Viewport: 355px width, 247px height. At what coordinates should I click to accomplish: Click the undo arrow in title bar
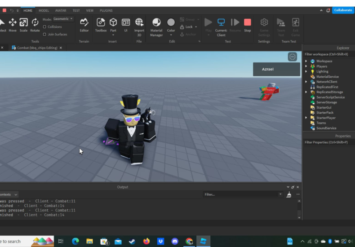(12, 10)
